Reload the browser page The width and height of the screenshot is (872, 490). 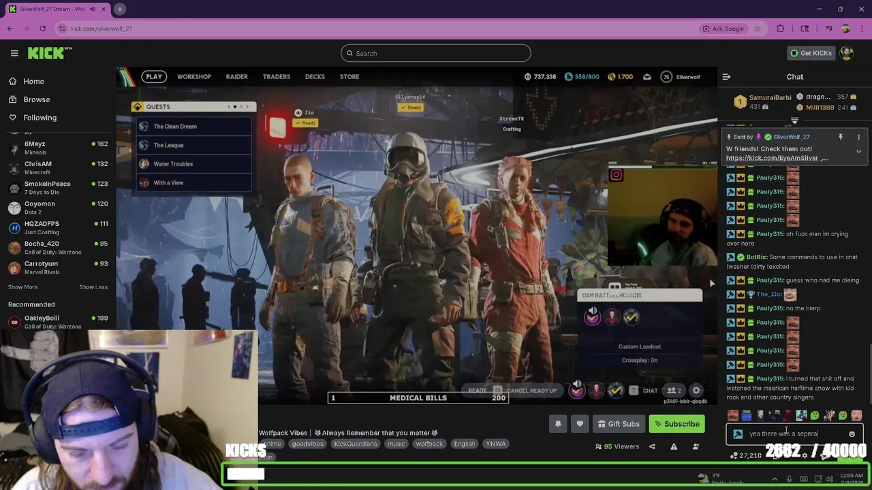tap(42, 29)
